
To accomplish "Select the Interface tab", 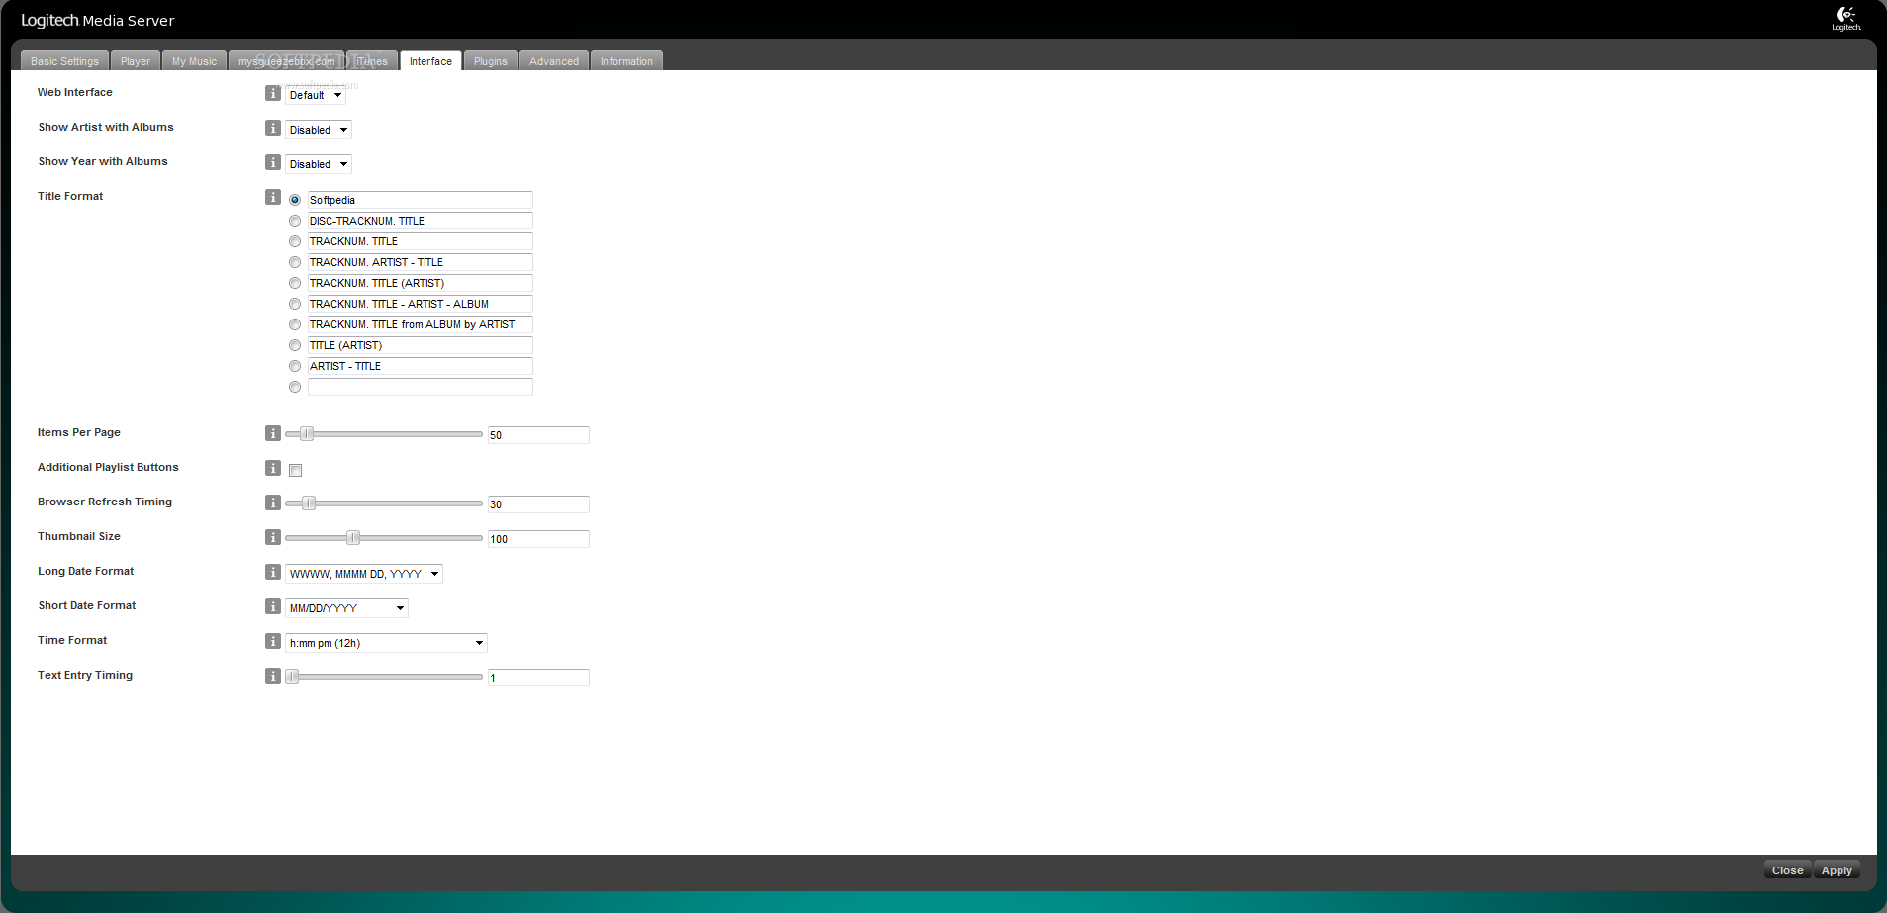I will [x=430, y=61].
